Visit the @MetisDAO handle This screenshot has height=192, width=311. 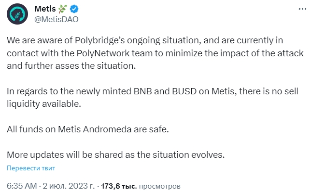click(57, 19)
